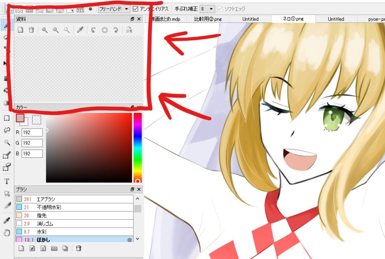Pick the Hand pan tool
The image size is (385, 259).
point(6,233)
